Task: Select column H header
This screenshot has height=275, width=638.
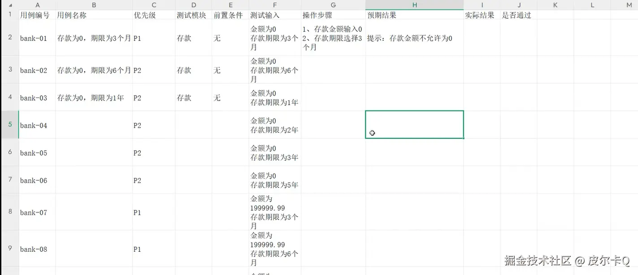Action: click(x=415, y=5)
